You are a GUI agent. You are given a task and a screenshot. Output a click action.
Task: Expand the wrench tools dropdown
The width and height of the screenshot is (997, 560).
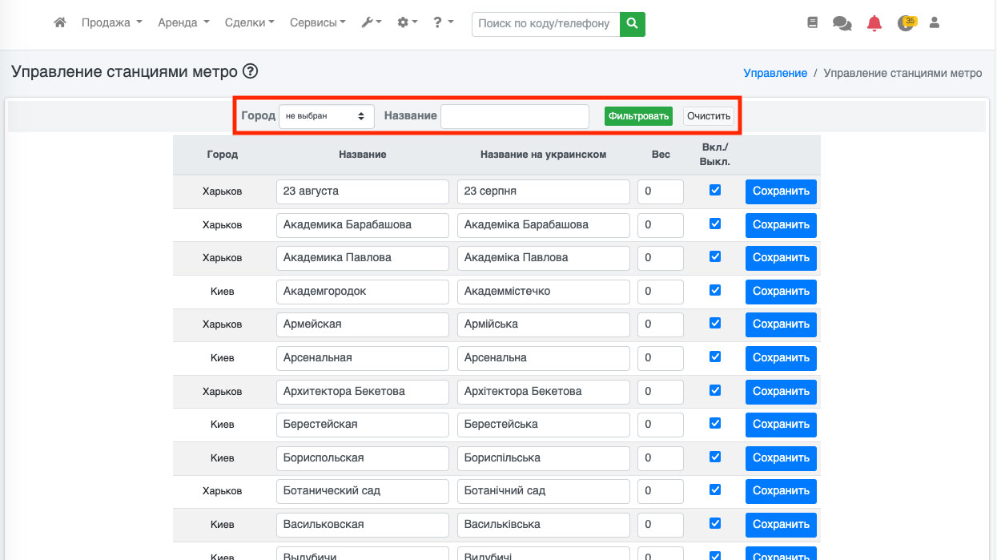pyautogui.click(x=372, y=23)
